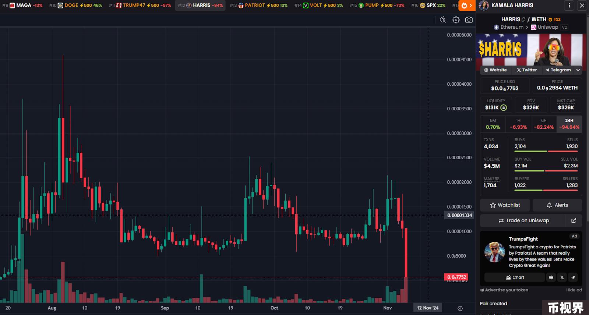Click the indicator clock icon above chart
This screenshot has height=315, width=589.
443,20
